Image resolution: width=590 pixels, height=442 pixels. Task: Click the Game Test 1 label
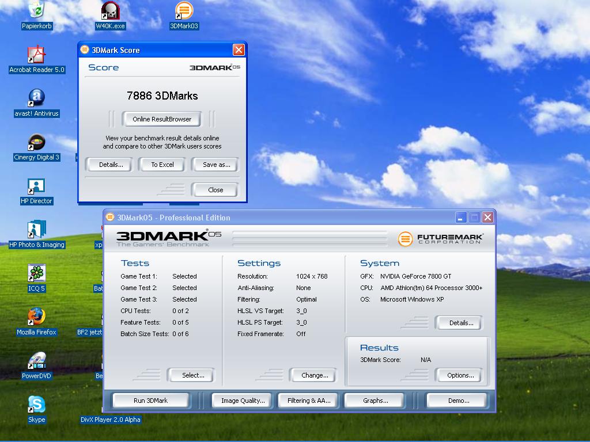coord(139,276)
